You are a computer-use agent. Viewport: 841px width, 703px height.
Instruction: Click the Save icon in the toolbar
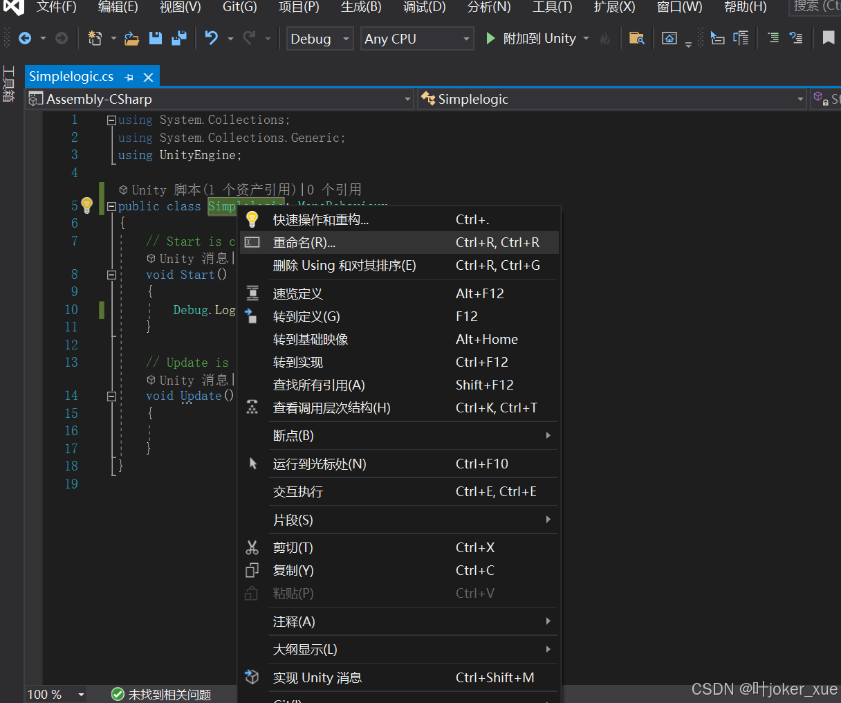pos(155,38)
